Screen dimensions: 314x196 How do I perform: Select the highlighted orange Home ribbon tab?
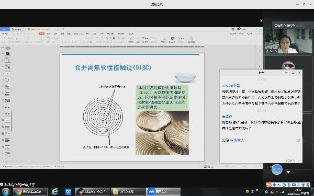[42, 33]
